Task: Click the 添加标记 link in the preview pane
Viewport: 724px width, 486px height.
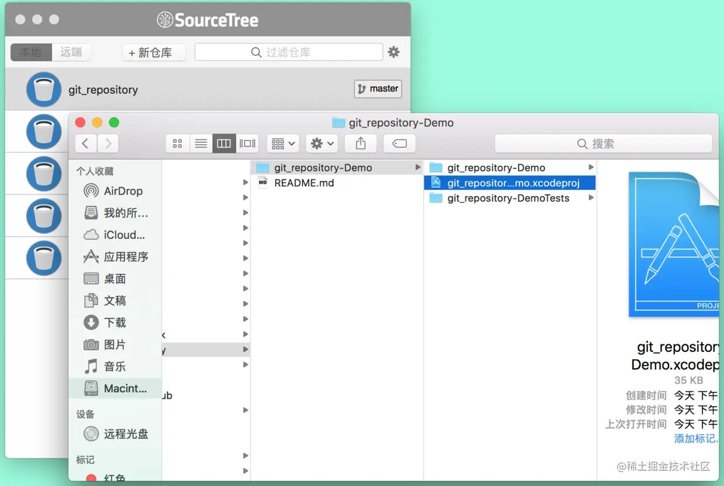Action: 695,438
